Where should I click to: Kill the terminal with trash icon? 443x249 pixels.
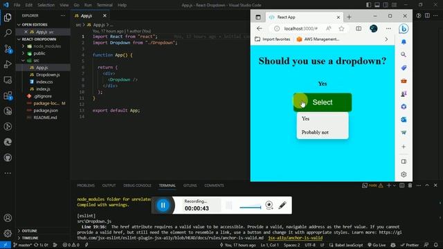coord(410,185)
